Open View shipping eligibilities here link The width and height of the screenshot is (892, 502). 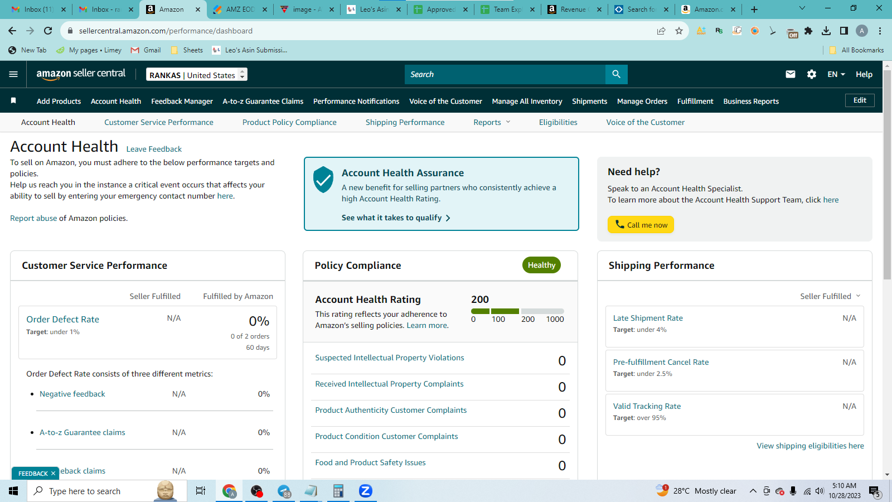(810, 446)
